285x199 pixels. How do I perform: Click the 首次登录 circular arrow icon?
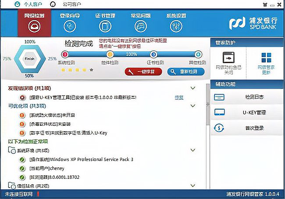click(x=219, y=128)
